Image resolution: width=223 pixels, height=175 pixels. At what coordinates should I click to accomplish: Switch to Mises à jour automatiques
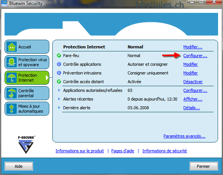point(27,109)
